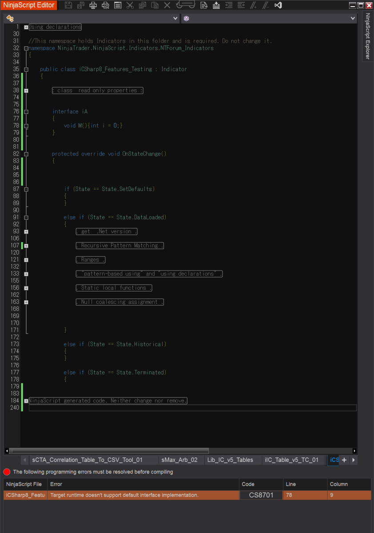Image resolution: width=374 pixels, height=533 pixels.
Task: Sort errors by Line column header
Action: (x=305, y=484)
